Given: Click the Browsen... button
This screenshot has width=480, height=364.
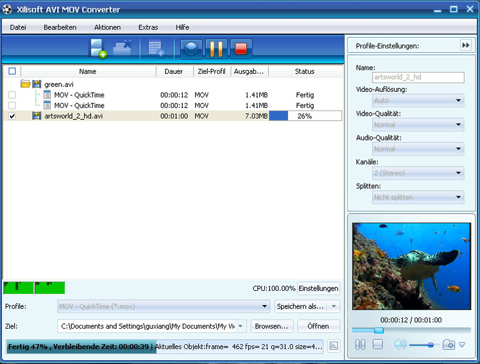Looking at the screenshot, I should 272,326.
